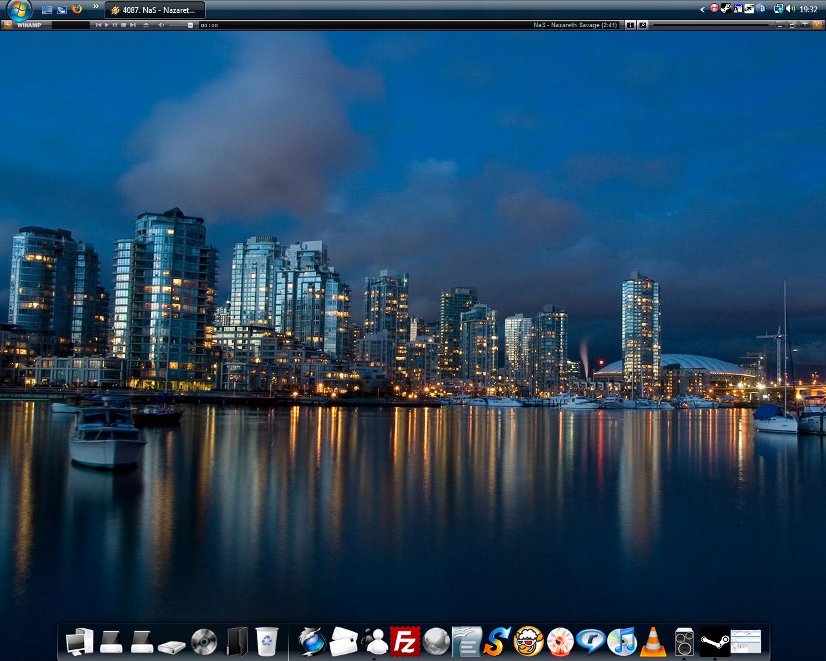Open iTunes from the dock
Image resolution: width=826 pixels, height=661 pixels.
pyautogui.click(x=622, y=642)
